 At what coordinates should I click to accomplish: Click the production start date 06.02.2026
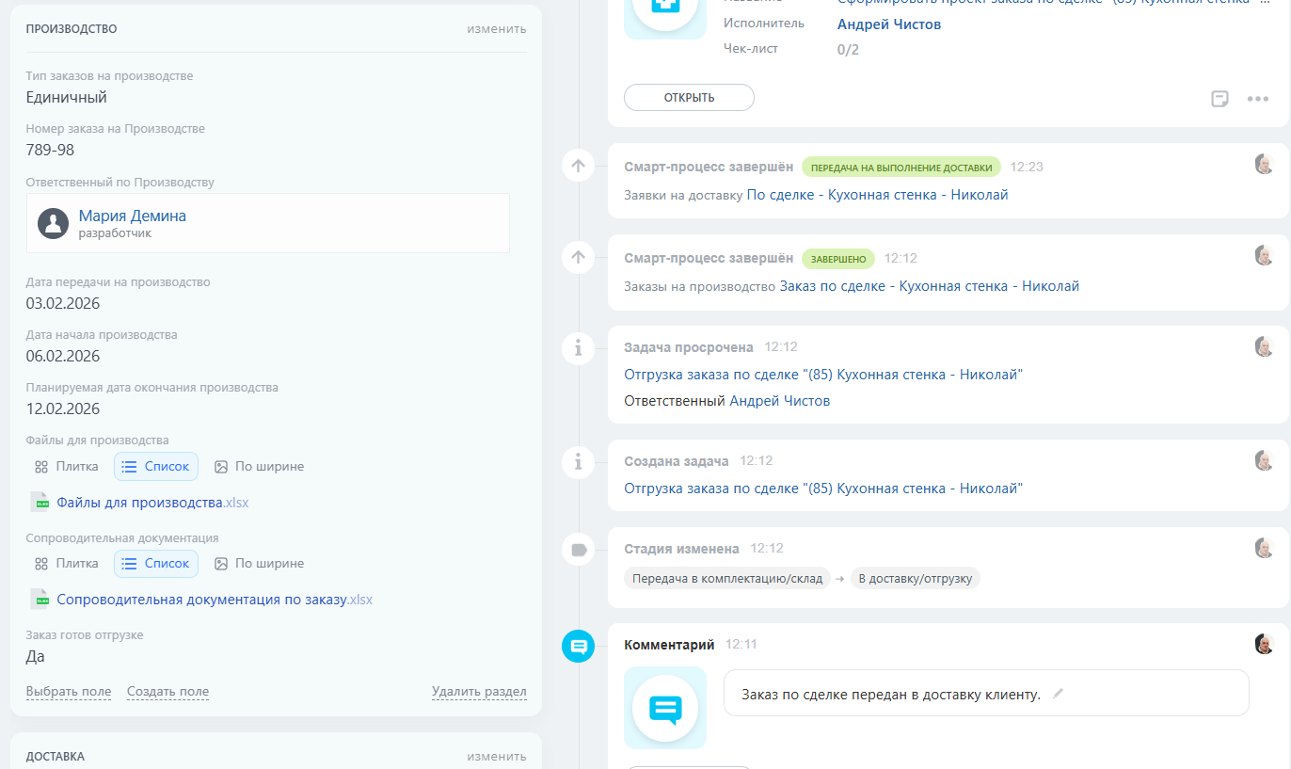(63, 356)
